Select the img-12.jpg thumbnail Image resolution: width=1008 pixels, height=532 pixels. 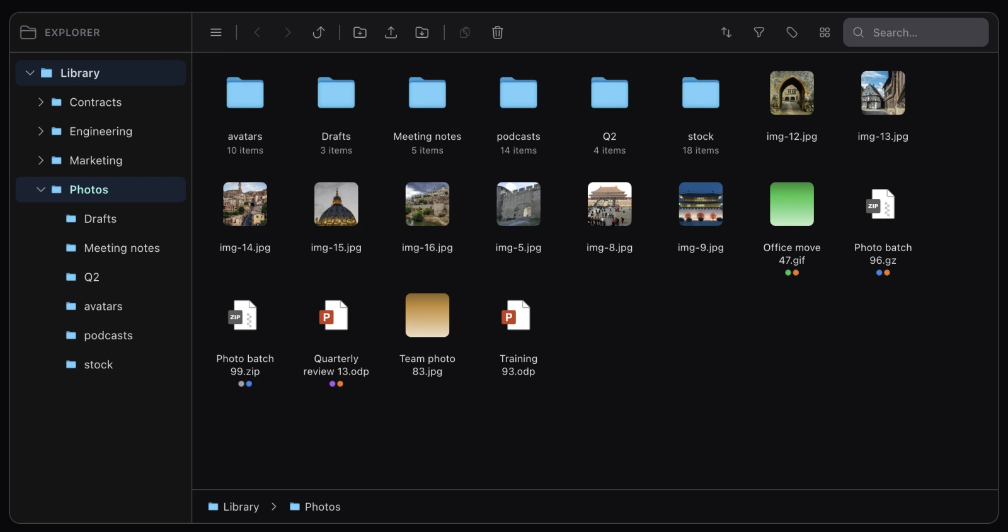[x=792, y=93]
